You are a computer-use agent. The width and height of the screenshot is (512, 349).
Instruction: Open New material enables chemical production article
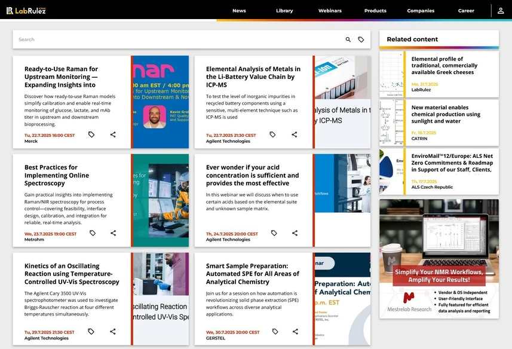446,114
